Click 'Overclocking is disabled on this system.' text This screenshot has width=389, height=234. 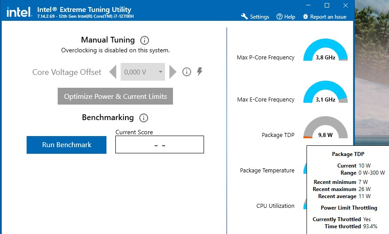click(115, 51)
